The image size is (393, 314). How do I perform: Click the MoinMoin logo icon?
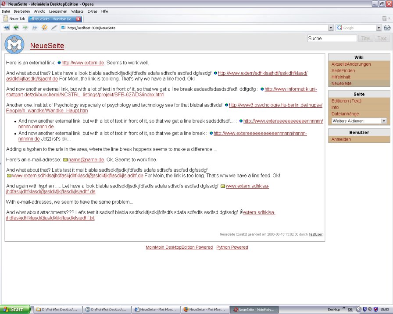pyautogui.click(x=14, y=45)
